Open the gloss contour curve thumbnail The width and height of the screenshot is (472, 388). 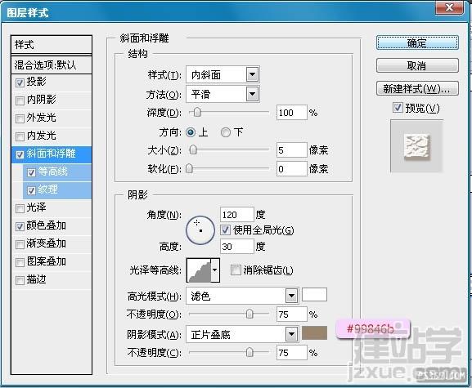point(199,270)
